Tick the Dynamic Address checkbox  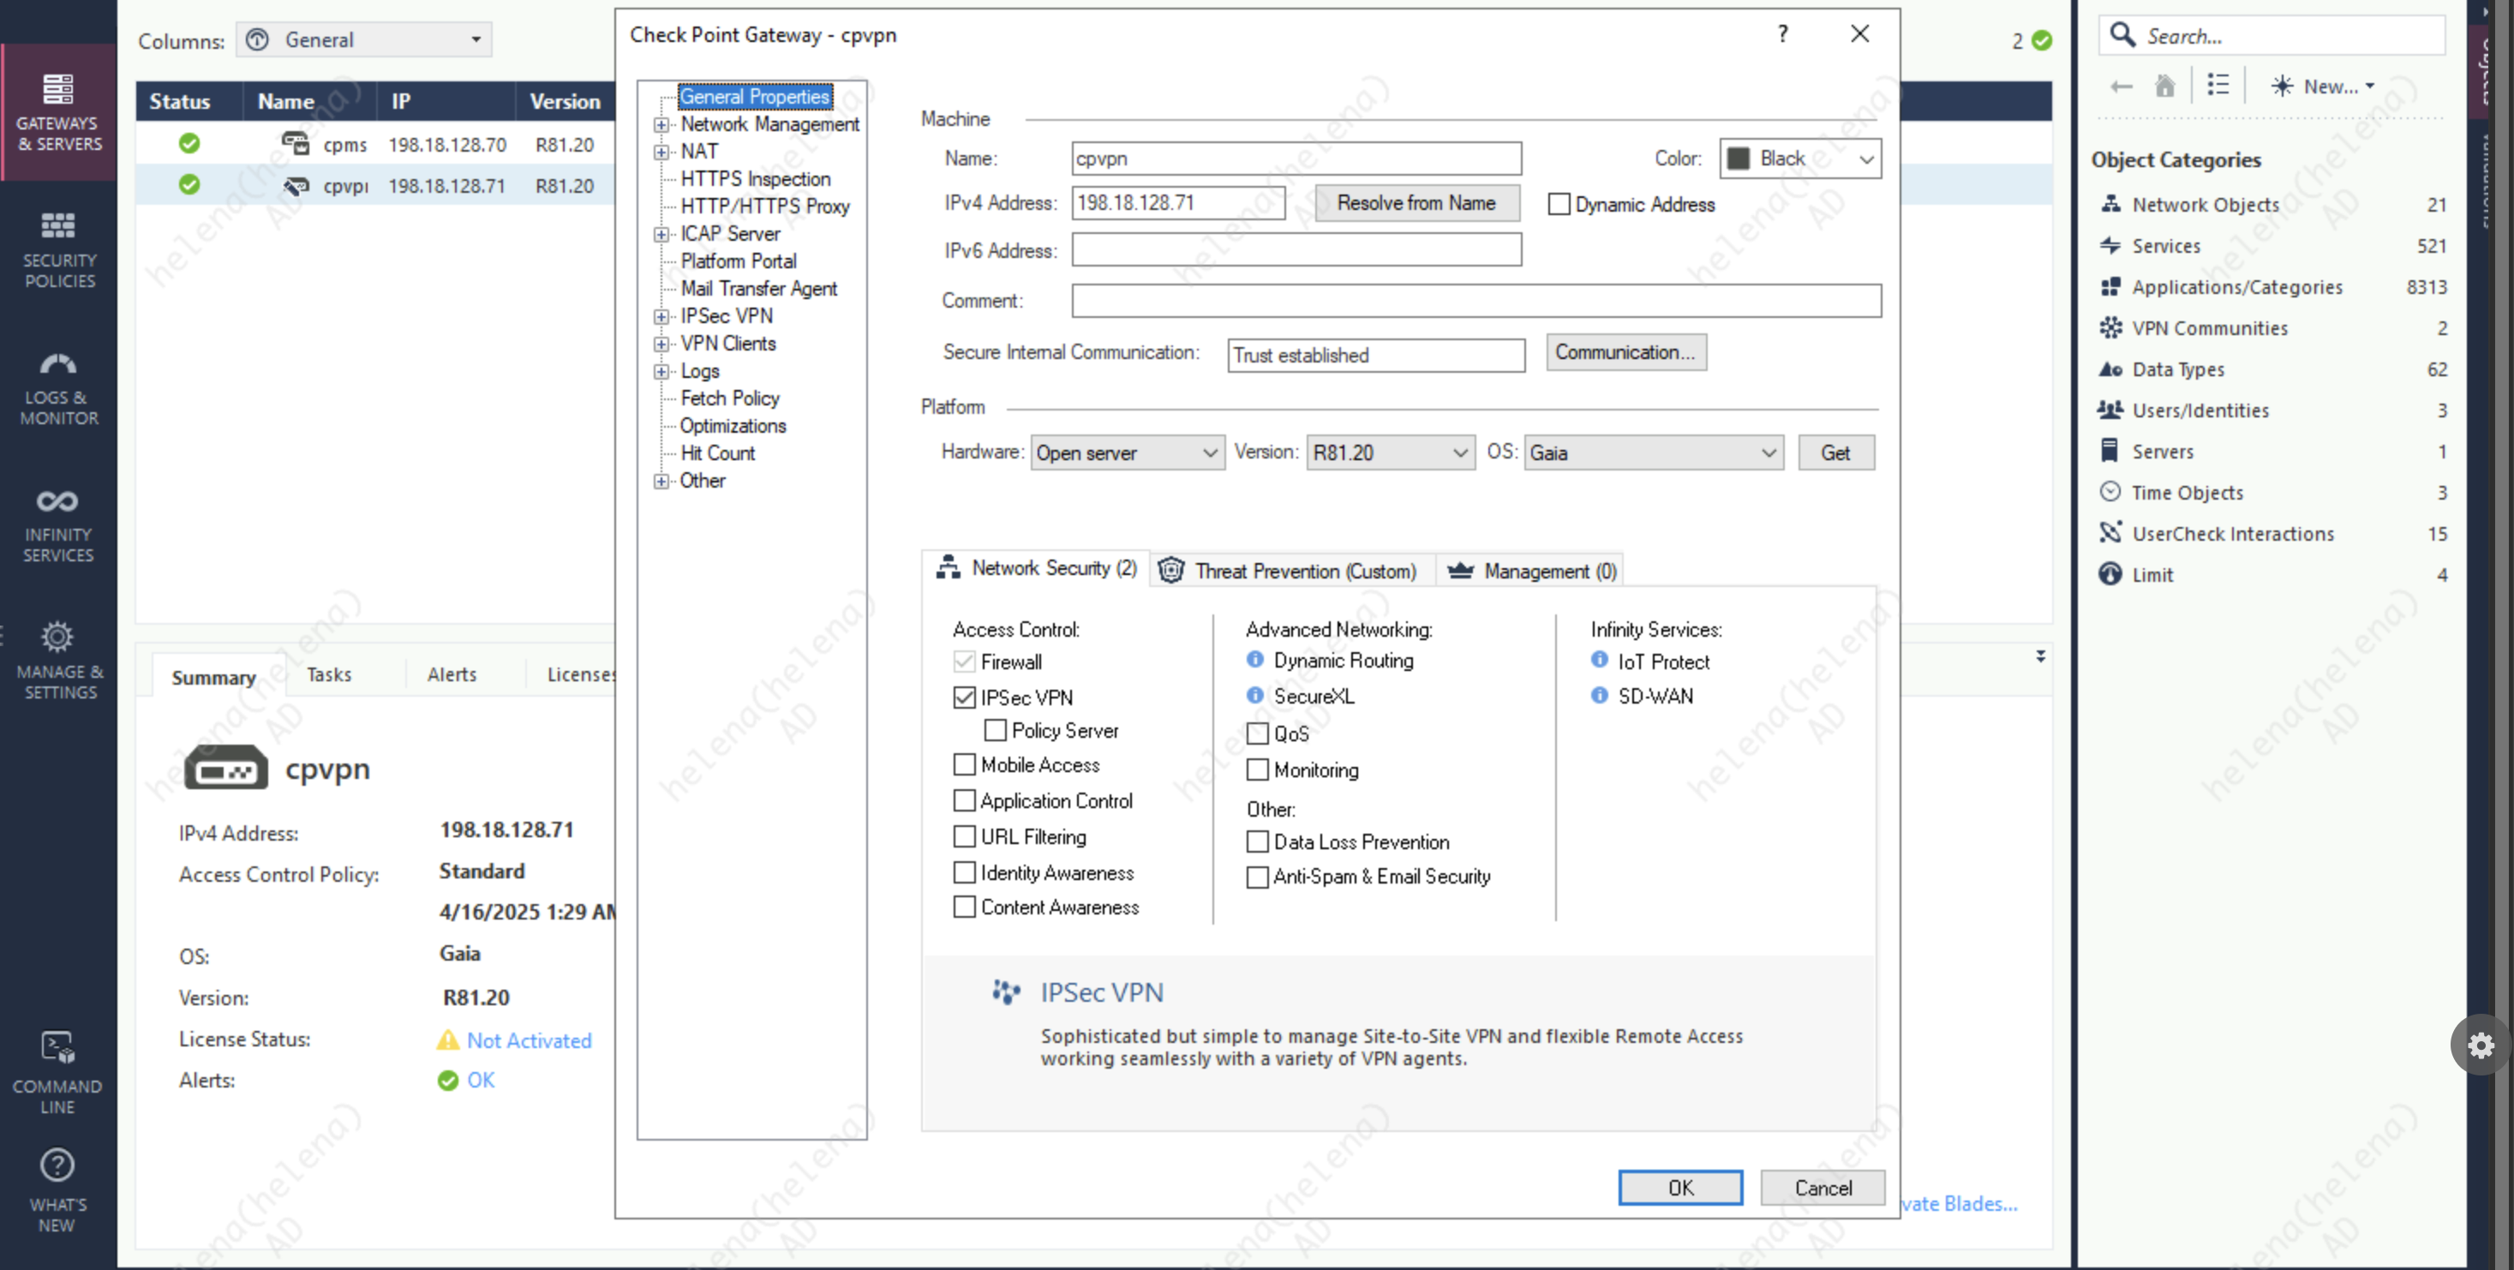1559,204
